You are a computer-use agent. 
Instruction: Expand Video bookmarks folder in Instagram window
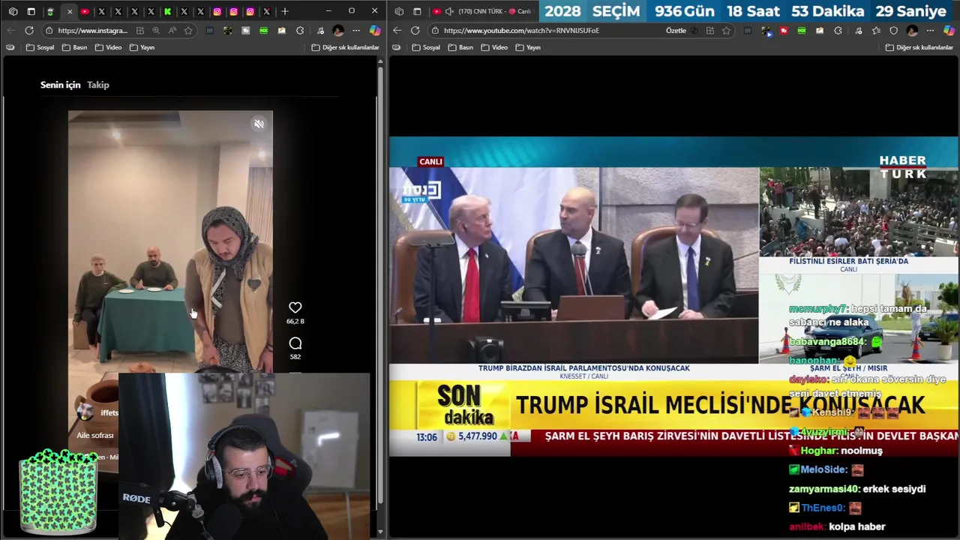pyautogui.click(x=108, y=47)
